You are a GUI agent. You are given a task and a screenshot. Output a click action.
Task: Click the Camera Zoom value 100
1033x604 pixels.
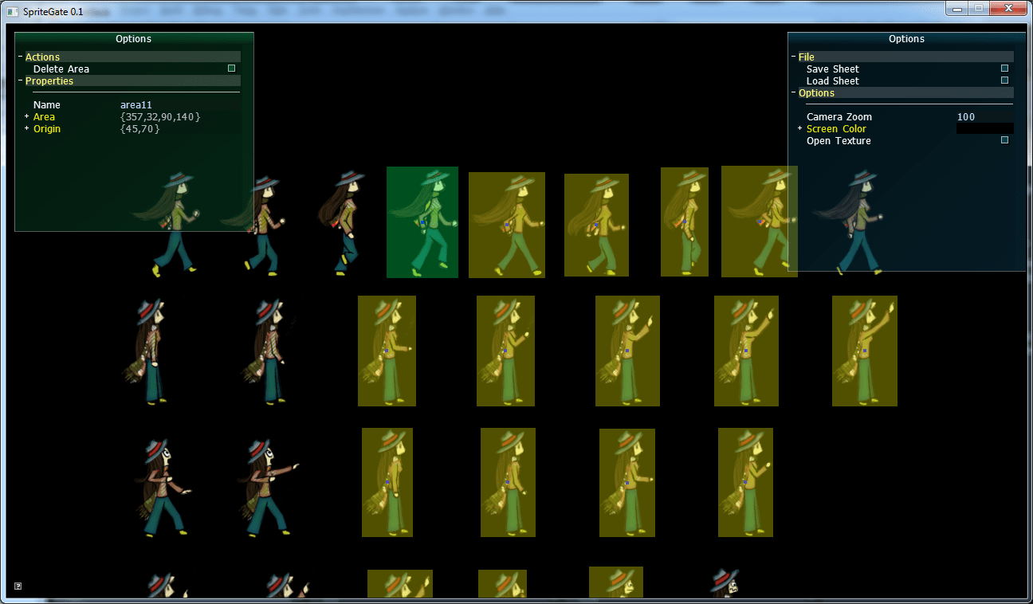pyautogui.click(x=965, y=117)
